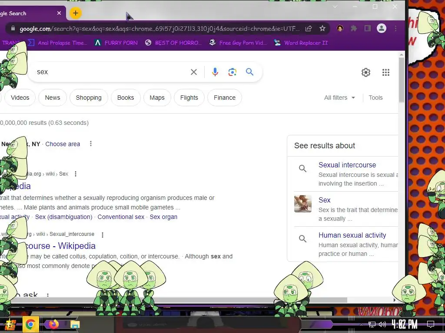
Task: Open the Chrome three-dot menu
Action: point(395,28)
